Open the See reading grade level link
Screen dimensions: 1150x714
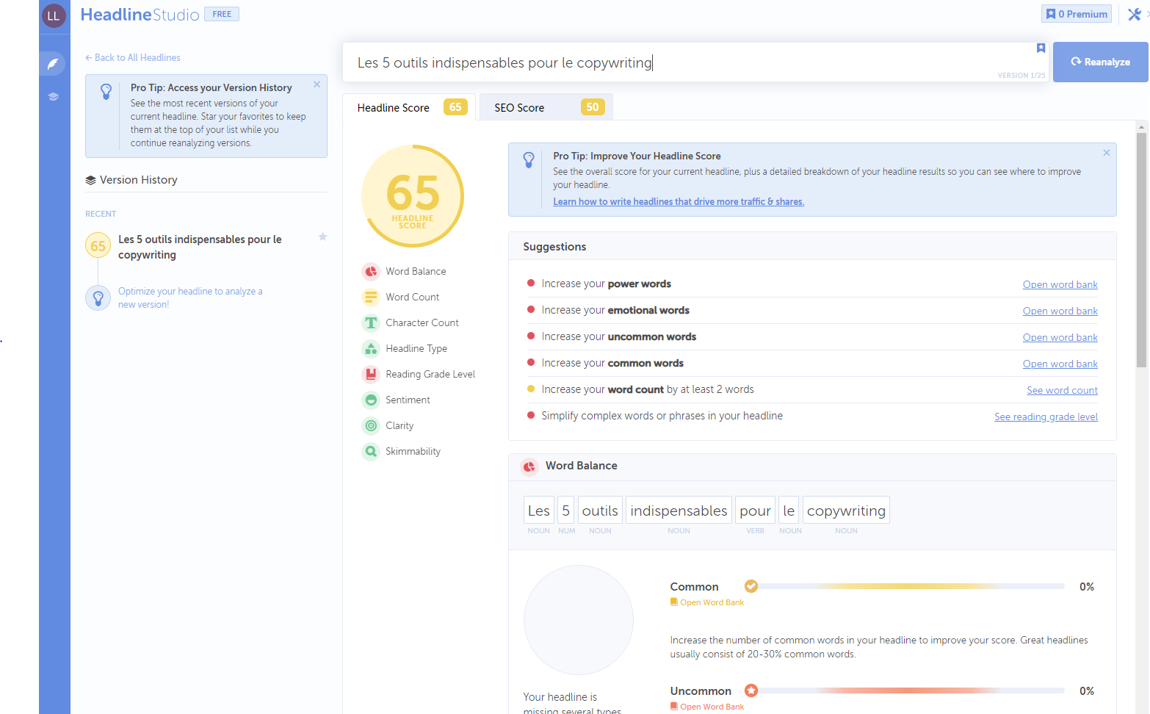pyautogui.click(x=1046, y=416)
